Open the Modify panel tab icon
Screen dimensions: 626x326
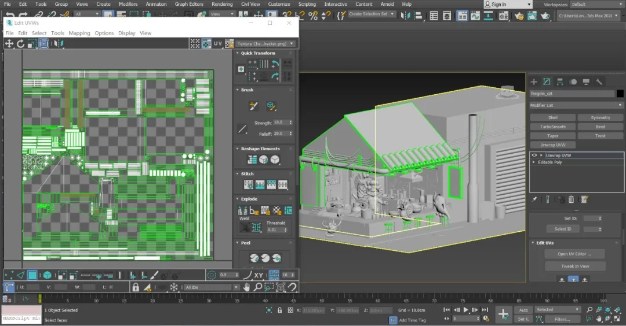click(x=547, y=82)
